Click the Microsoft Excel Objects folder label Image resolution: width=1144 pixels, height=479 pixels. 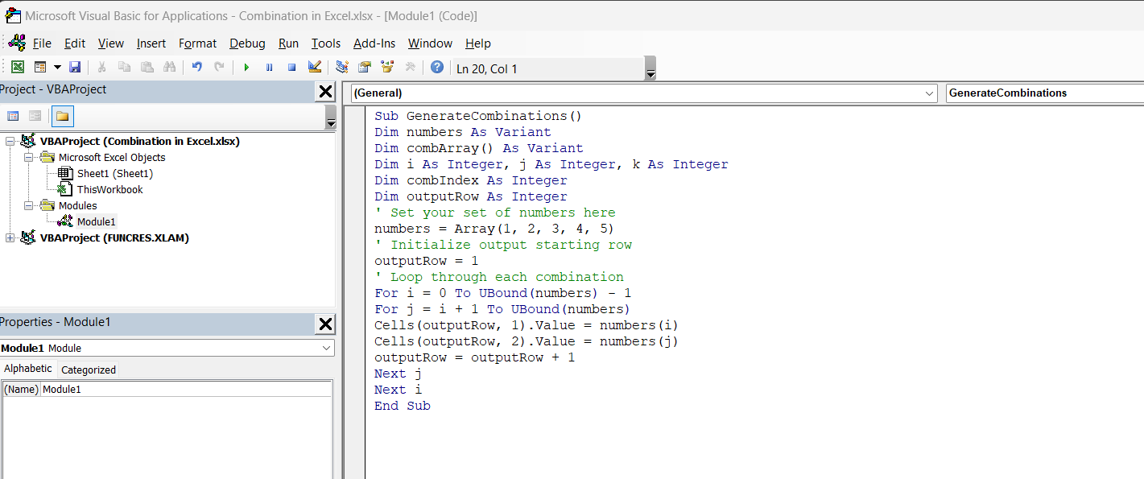[x=112, y=157]
